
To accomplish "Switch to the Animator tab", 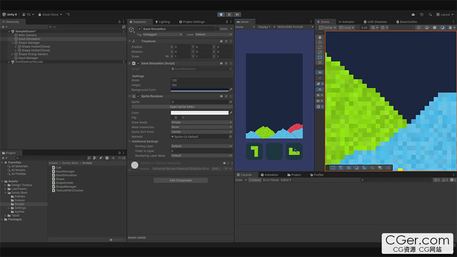I will (x=346, y=22).
